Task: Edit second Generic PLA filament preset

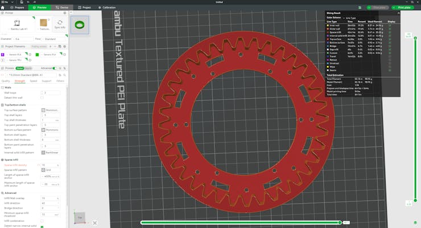Action: click(x=64, y=54)
